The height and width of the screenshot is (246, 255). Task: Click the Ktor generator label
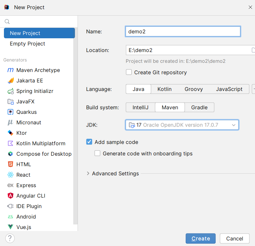click(22, 133)
